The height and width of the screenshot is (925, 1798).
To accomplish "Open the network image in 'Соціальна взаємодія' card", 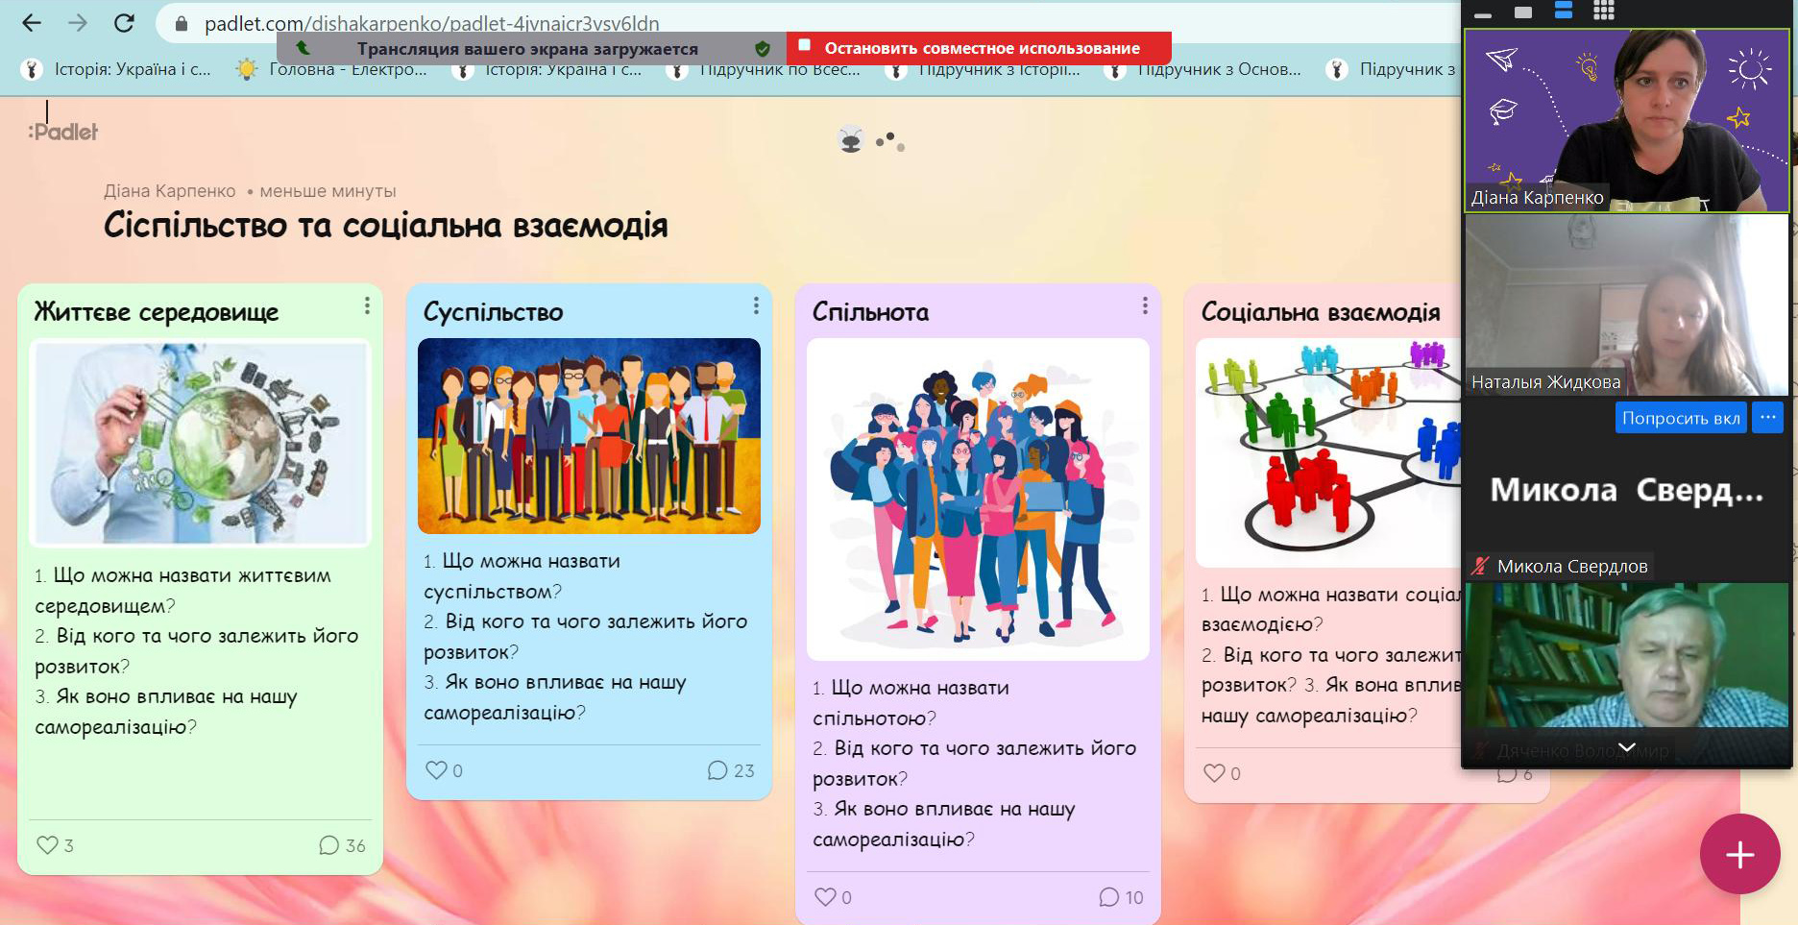I will coord(1328,452).
